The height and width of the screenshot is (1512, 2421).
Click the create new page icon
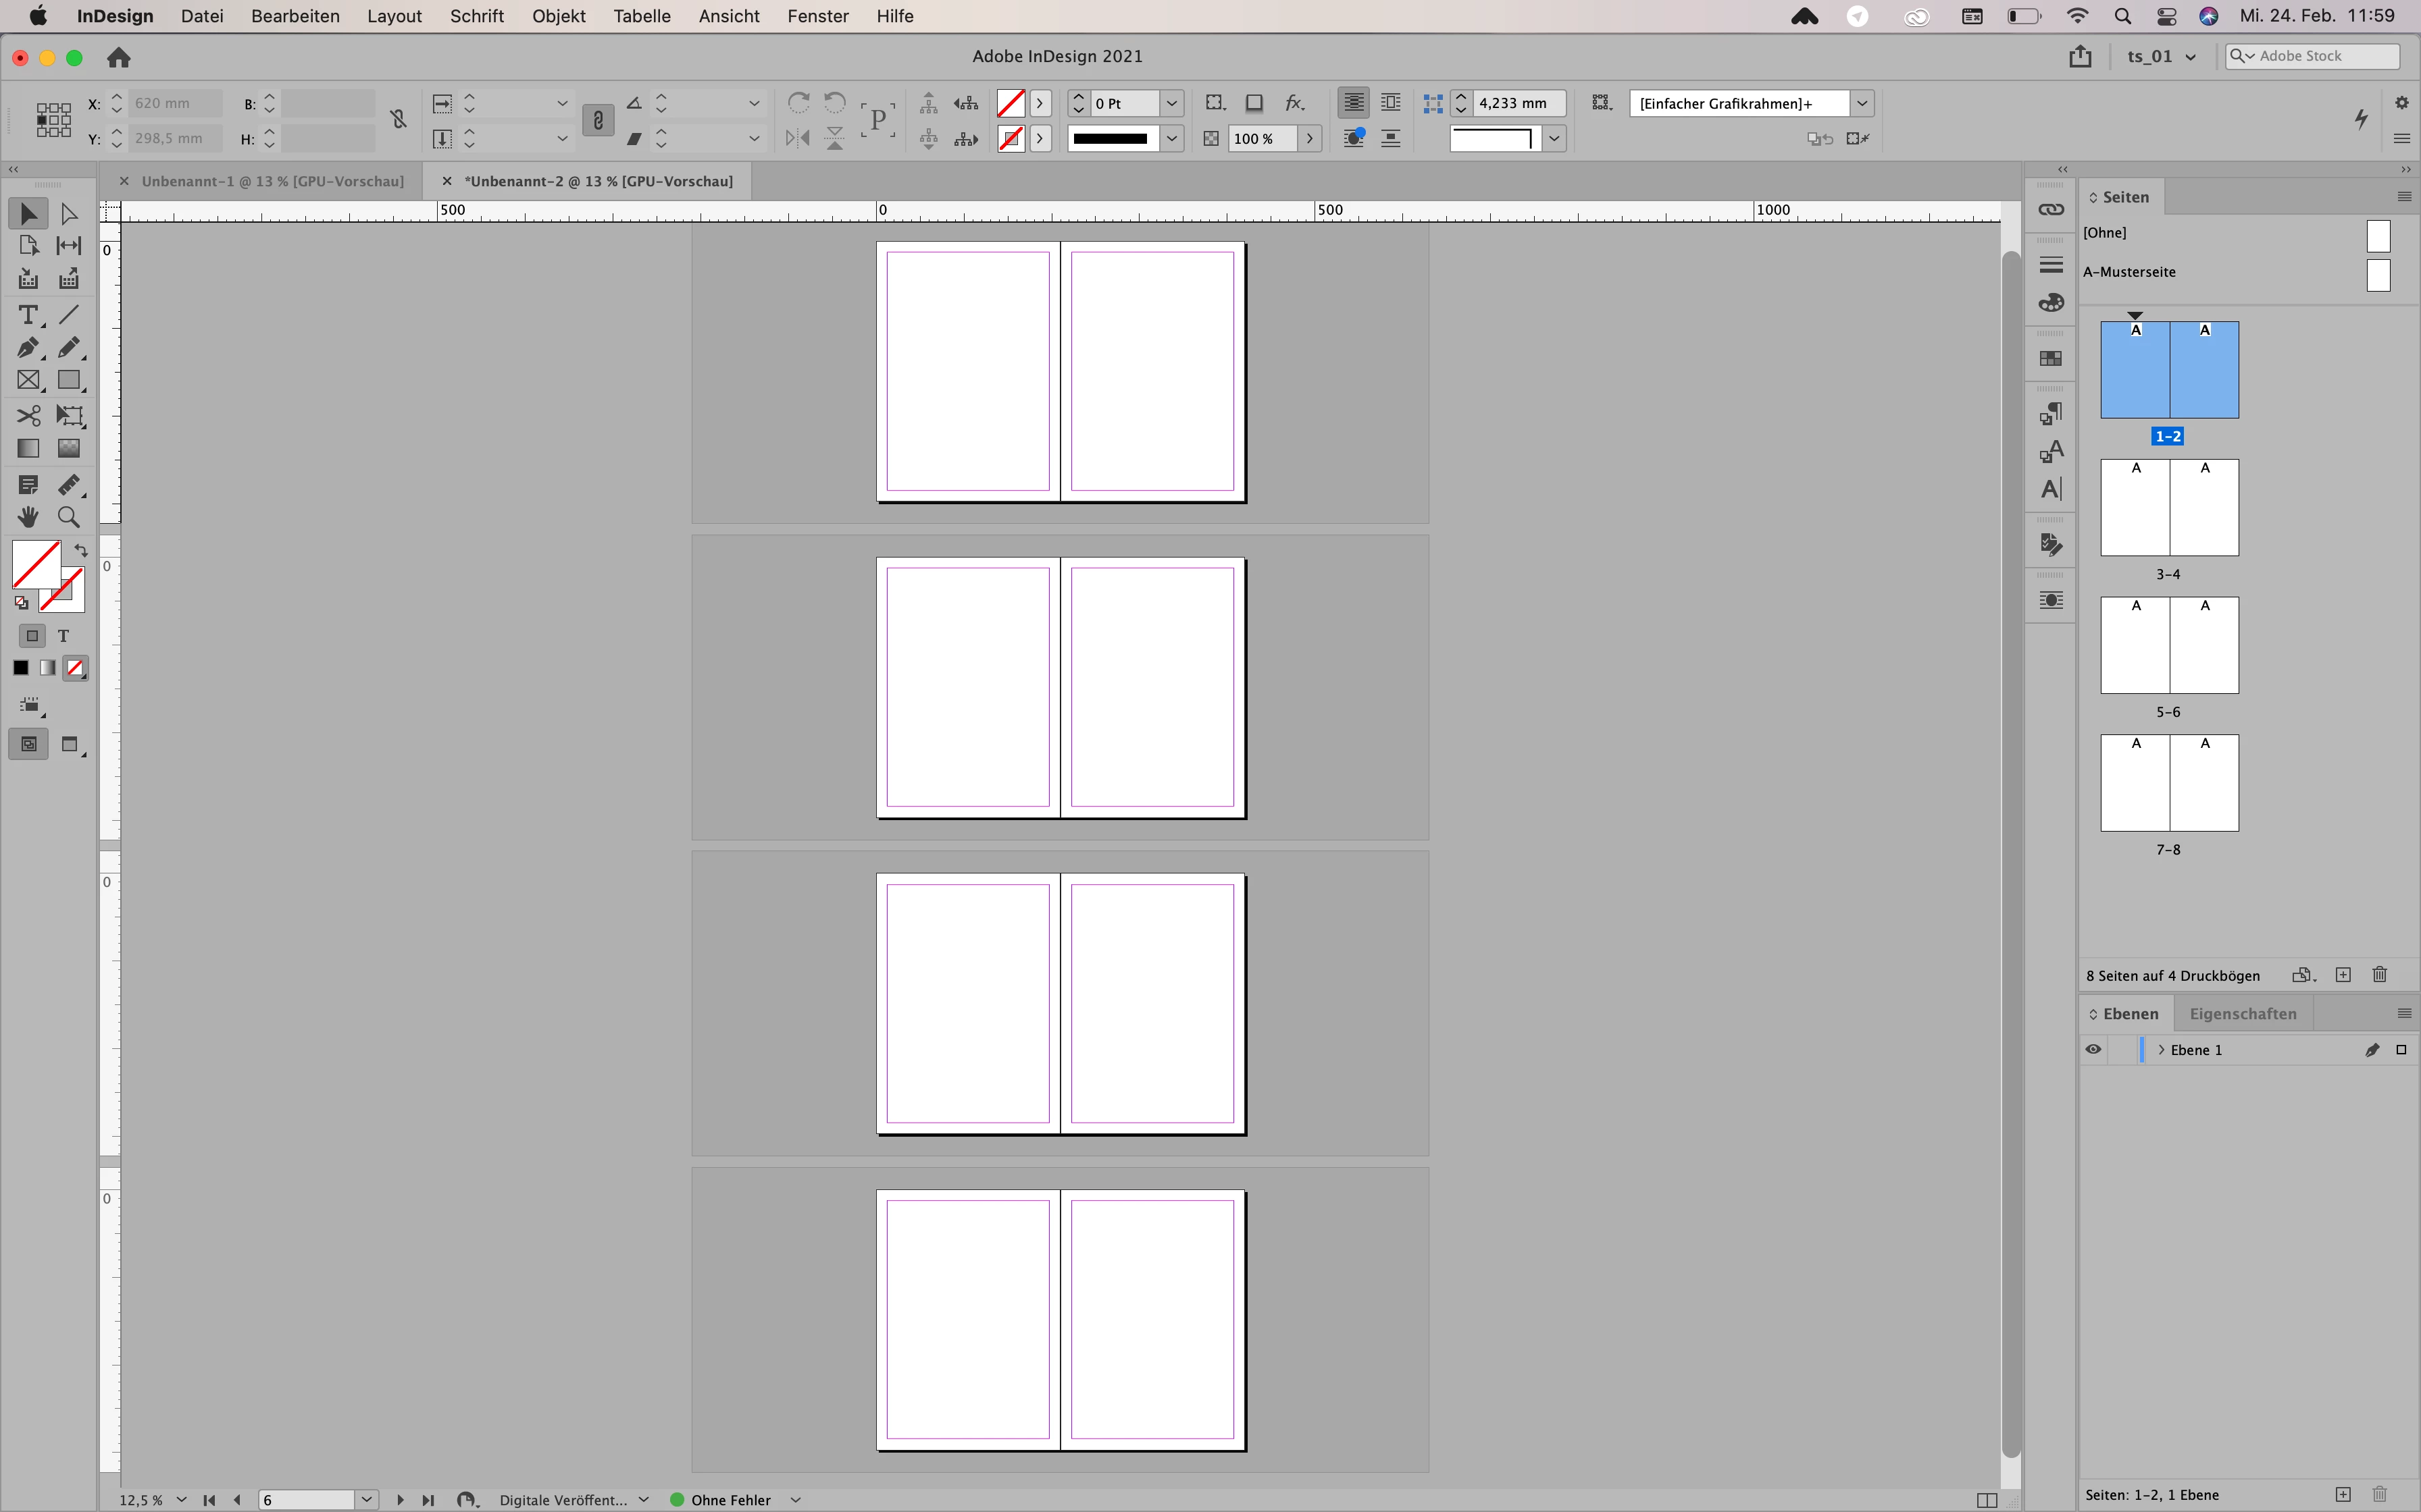(2343, 975)
